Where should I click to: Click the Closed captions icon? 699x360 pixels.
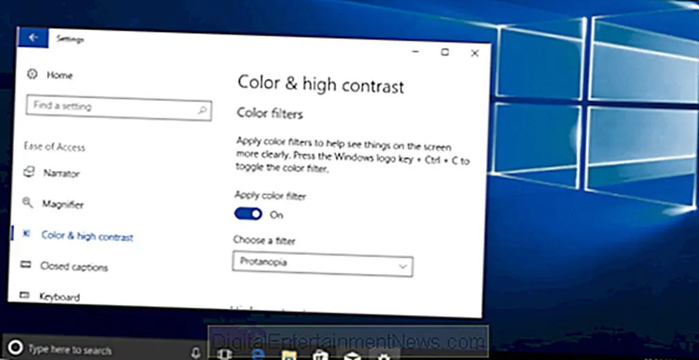tap(26, 265)
